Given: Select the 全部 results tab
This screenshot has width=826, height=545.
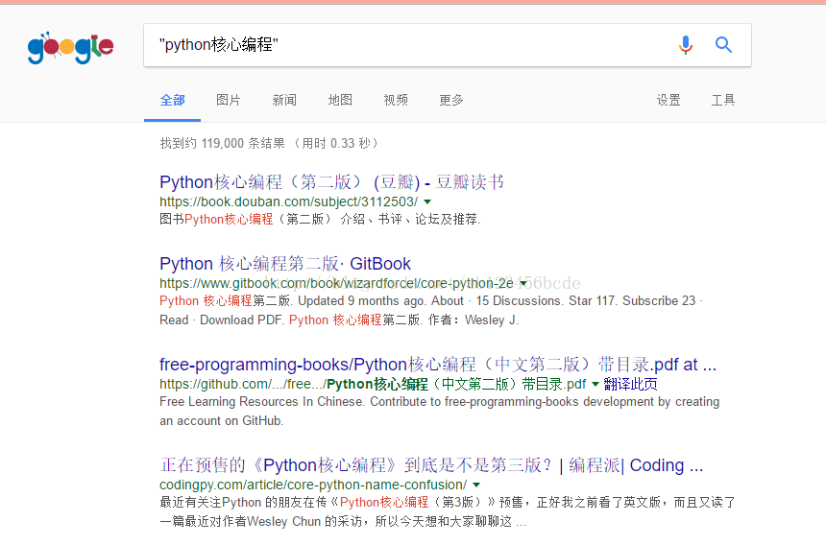Looking at the screenshot, I should click(x=172, y=100).
